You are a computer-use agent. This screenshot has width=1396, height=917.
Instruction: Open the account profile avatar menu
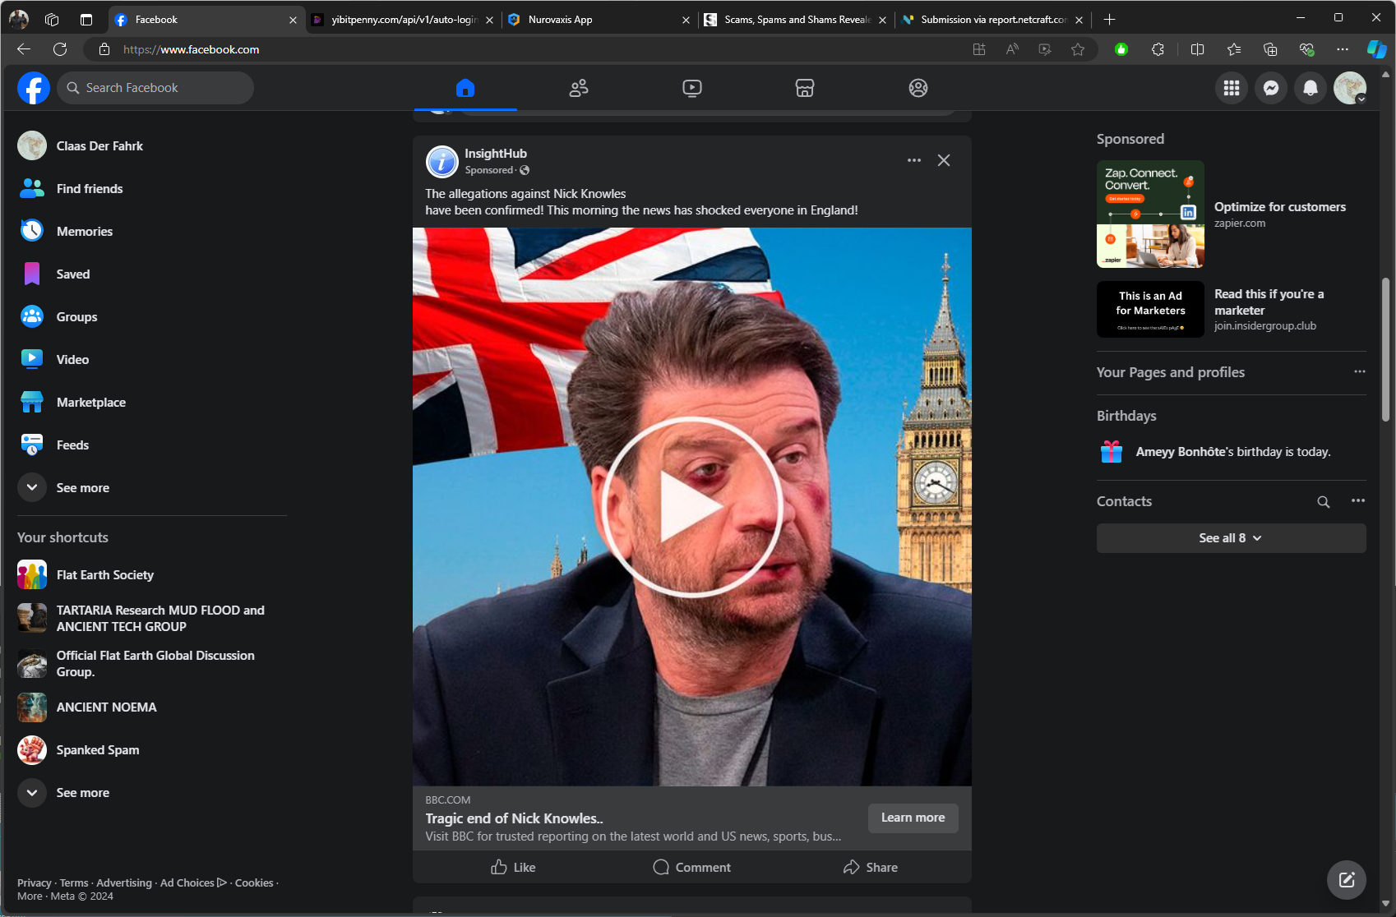click(1350, 88)
